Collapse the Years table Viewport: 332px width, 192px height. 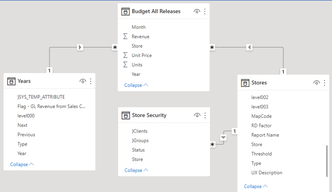[22, 164]
